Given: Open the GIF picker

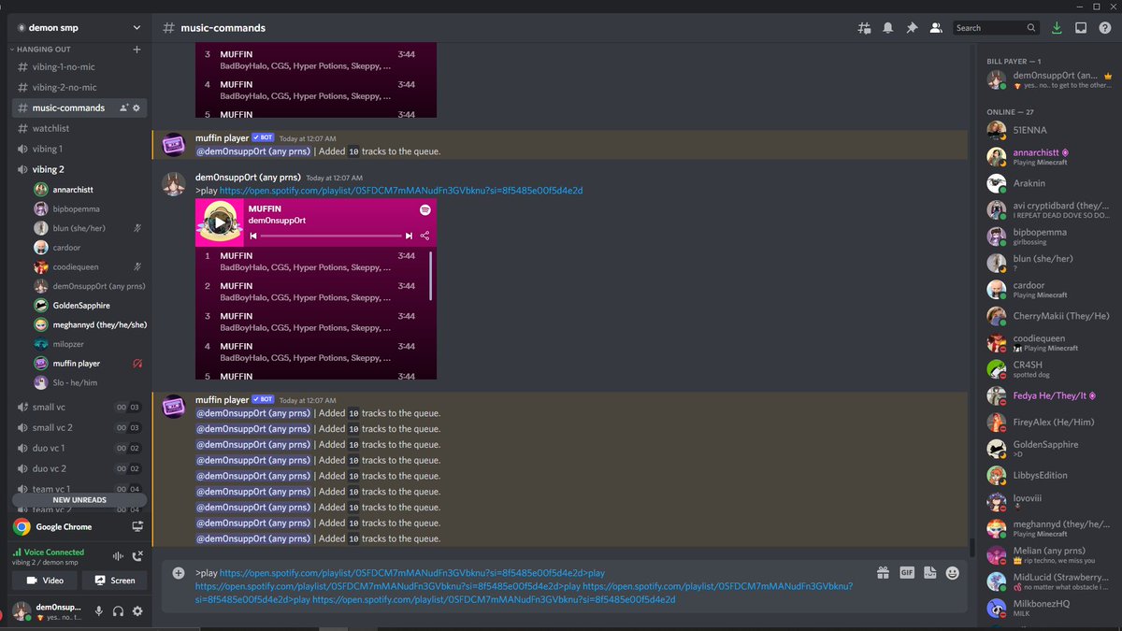Looking at the screenshot, I should tap(906, 573).
